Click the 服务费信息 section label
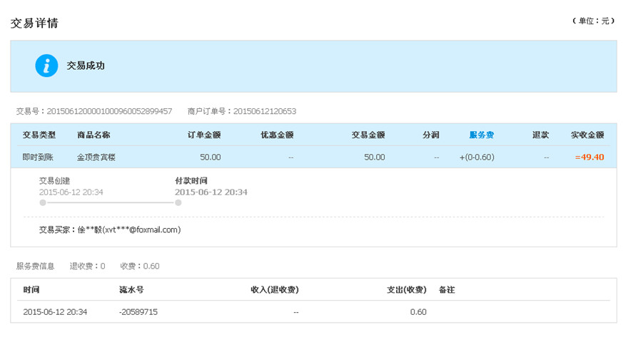The height and width of the screenshot is (337, 628). point(35,266)
